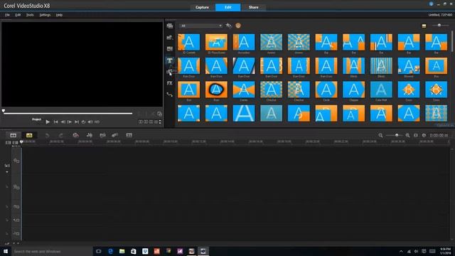The image size is (455, 256).
Task: Click the Add to Favorites star icon
Action: click(x=229, y=26)
